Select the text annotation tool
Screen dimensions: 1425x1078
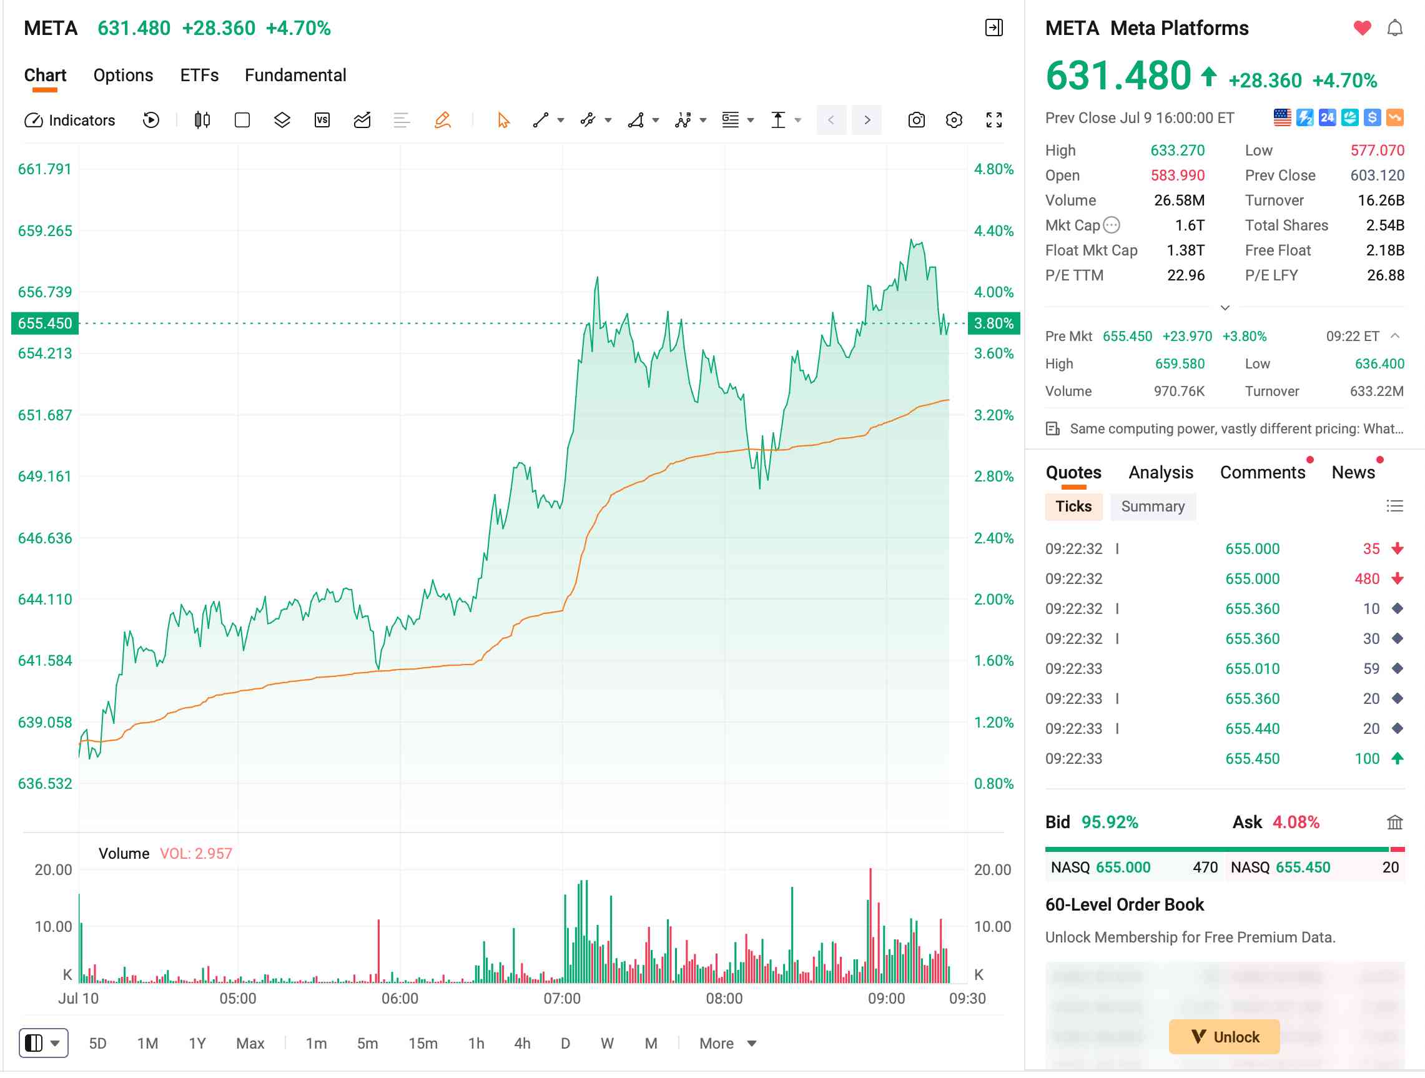click(730, 121)
